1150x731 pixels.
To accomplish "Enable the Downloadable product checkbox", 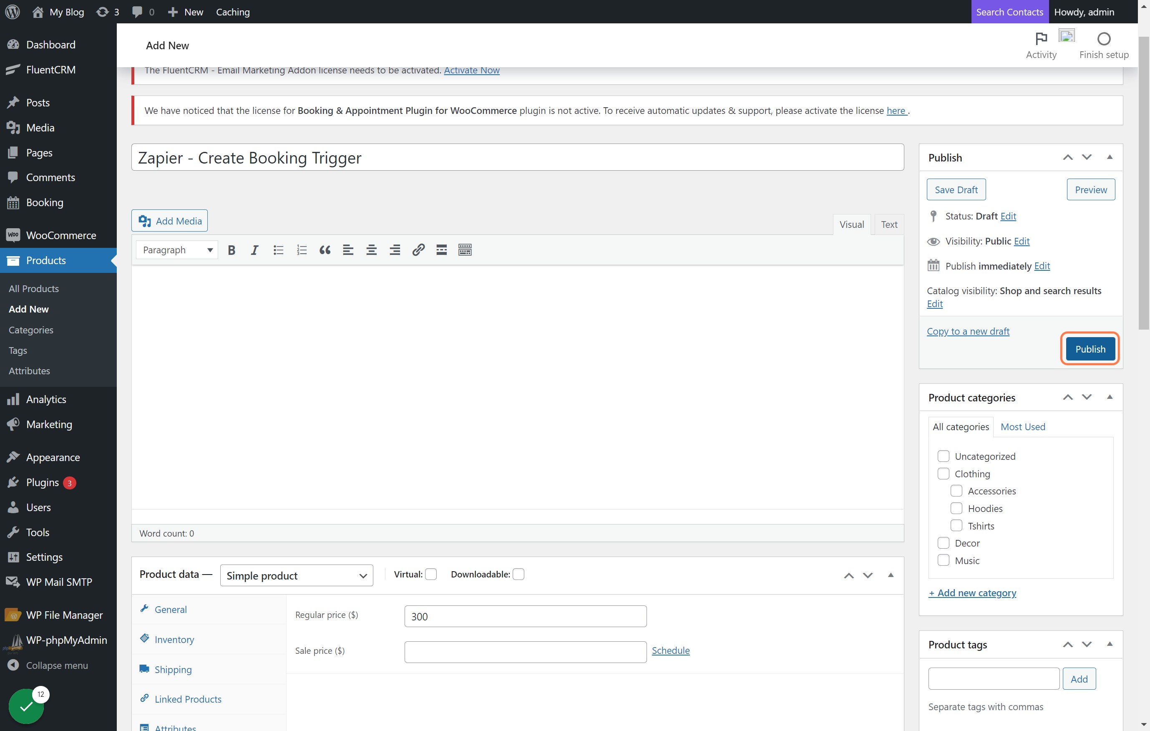I will pos(518,574).
